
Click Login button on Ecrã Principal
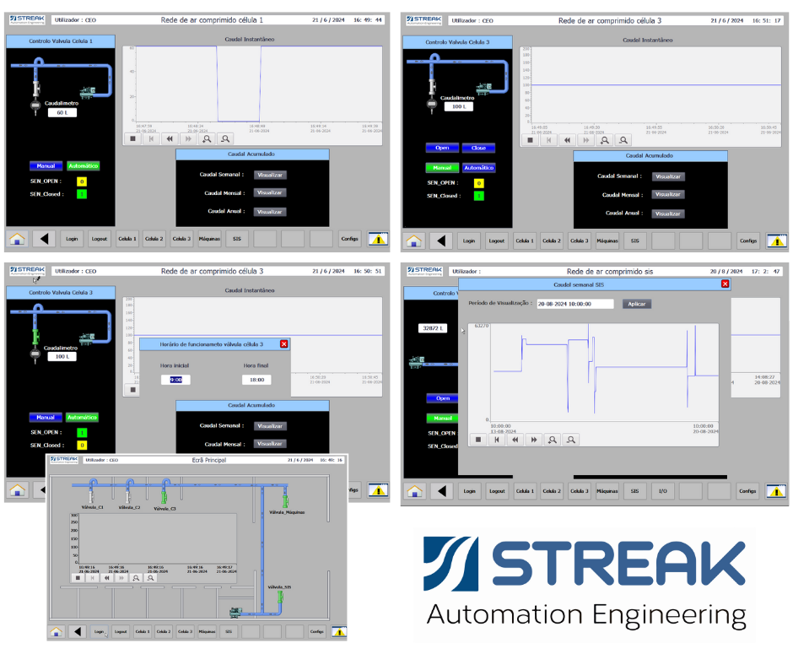(x=100, y=631)
